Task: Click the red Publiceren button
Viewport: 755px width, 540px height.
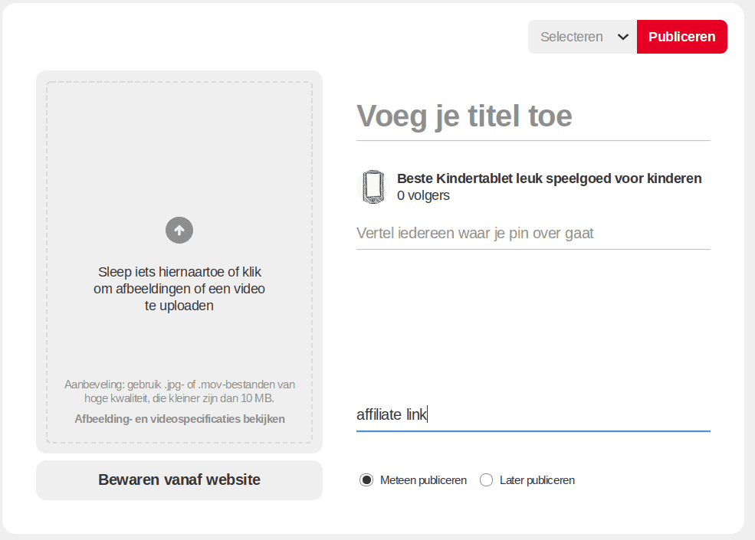Action: pyautogui.click(x=682, y=37)
